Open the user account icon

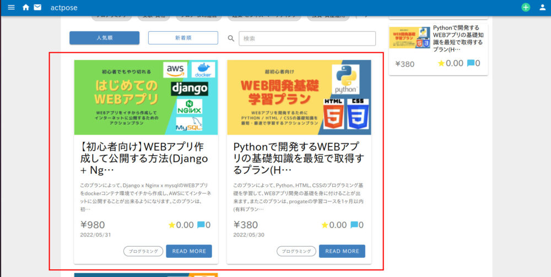click(x=543, y=7)
